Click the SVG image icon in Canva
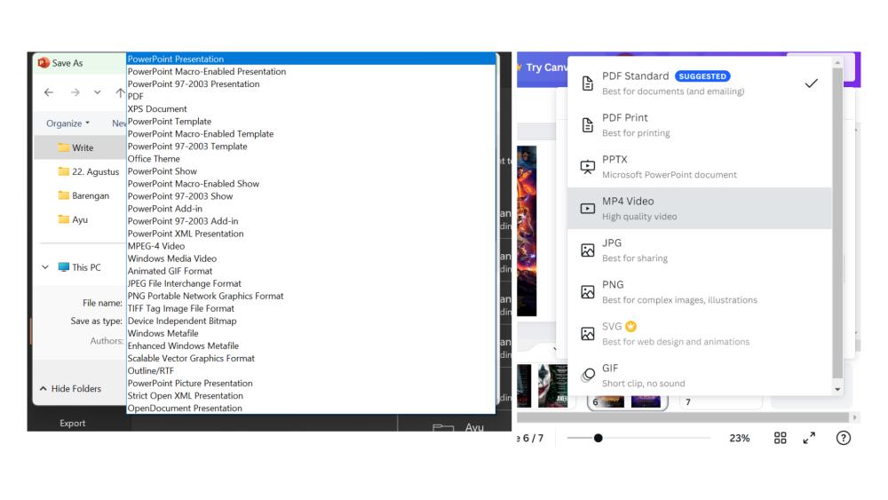 pos(588,334)
